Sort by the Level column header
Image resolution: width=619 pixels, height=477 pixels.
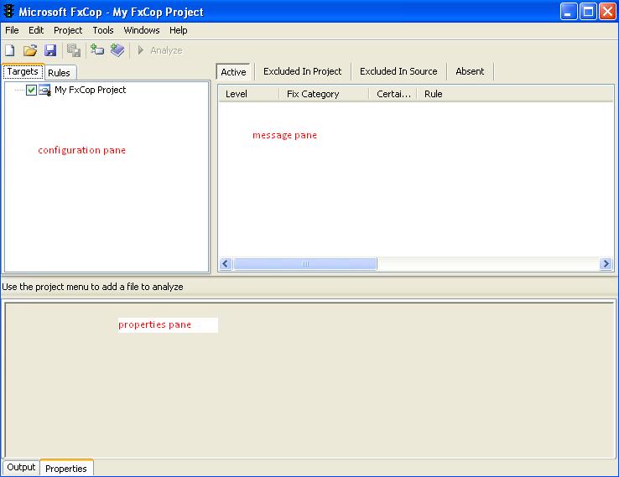pos(249,94)
